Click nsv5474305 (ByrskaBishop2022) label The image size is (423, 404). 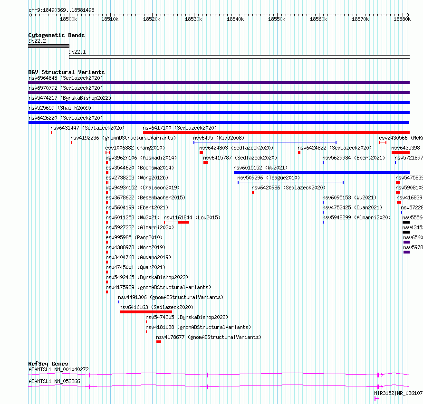187,317
